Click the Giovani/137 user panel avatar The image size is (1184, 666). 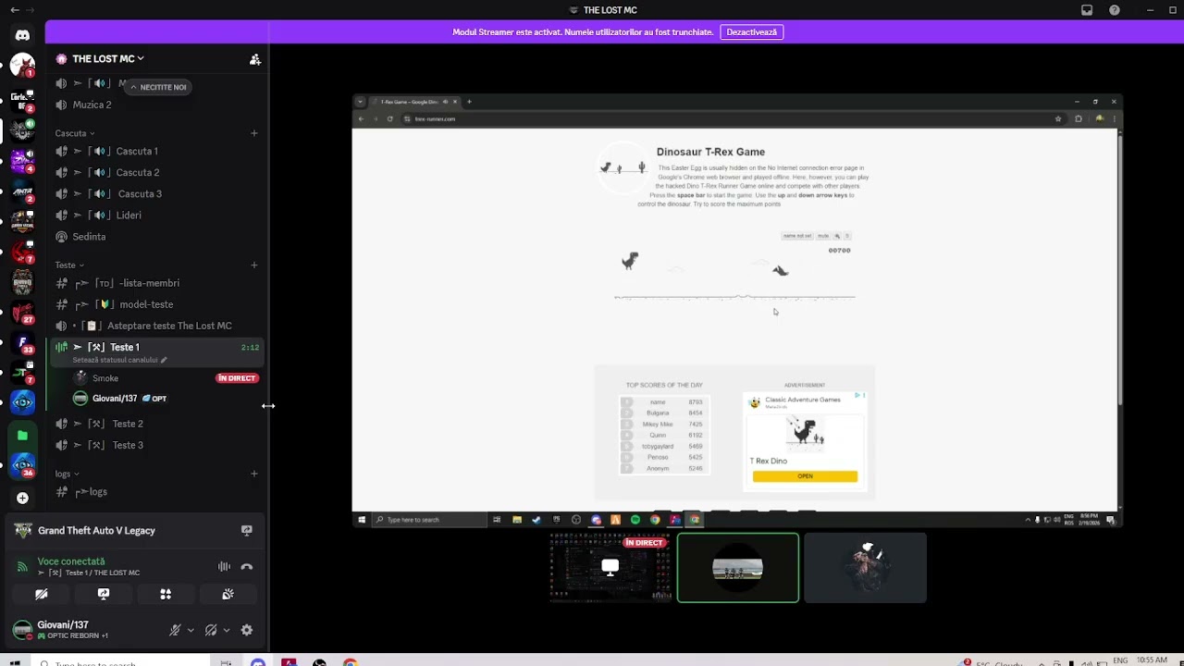click(22, 630)
